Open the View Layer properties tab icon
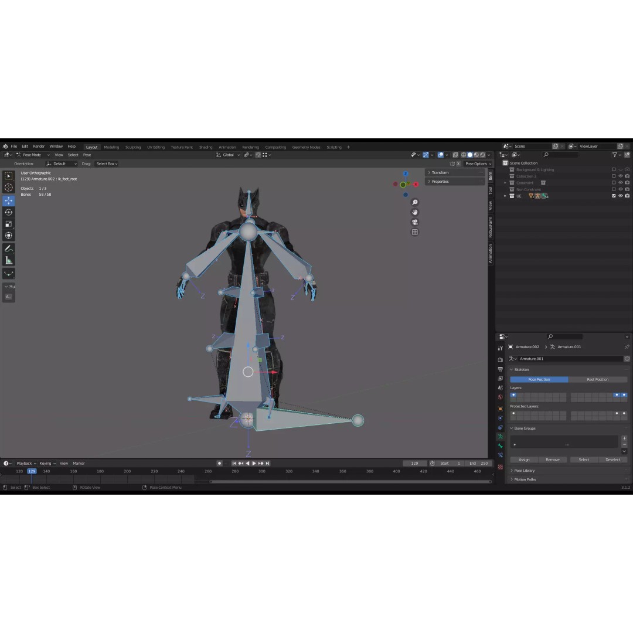Viewport: 633px width, 633px height. click(500, 379)
